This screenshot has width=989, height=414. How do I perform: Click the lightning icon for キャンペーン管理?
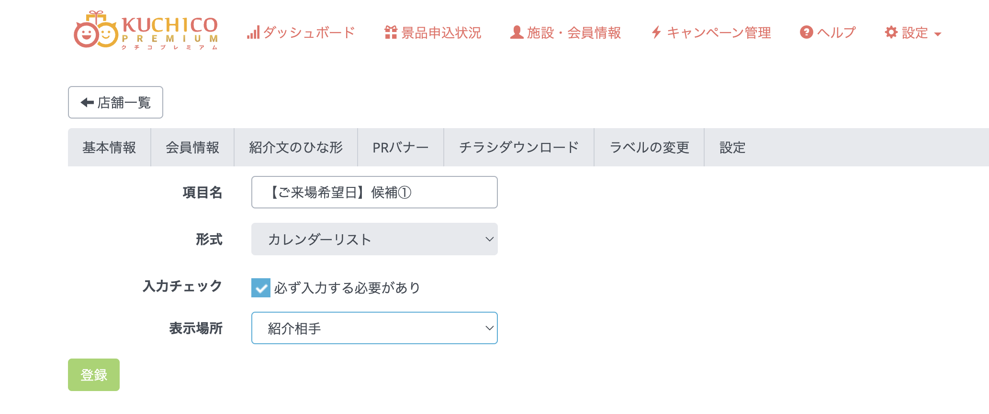656,33
